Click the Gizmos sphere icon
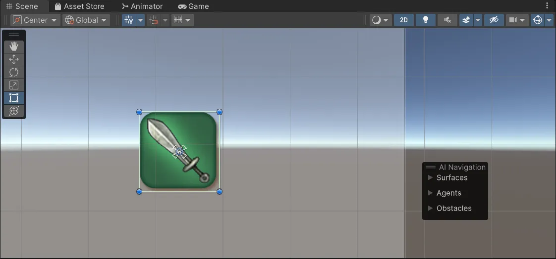This screenshot has height=259, width=556. click(x=537, y=20)
